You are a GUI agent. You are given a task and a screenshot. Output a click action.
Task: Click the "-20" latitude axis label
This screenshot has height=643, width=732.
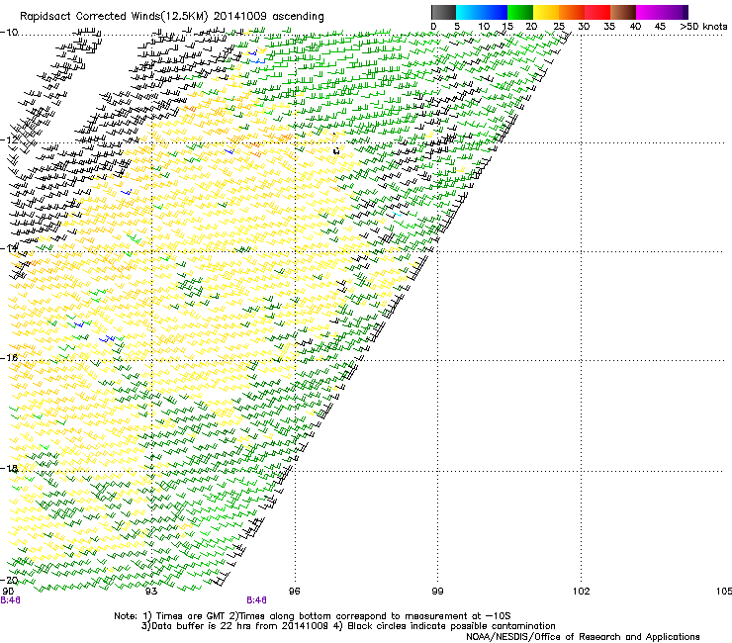coord(9,580)
